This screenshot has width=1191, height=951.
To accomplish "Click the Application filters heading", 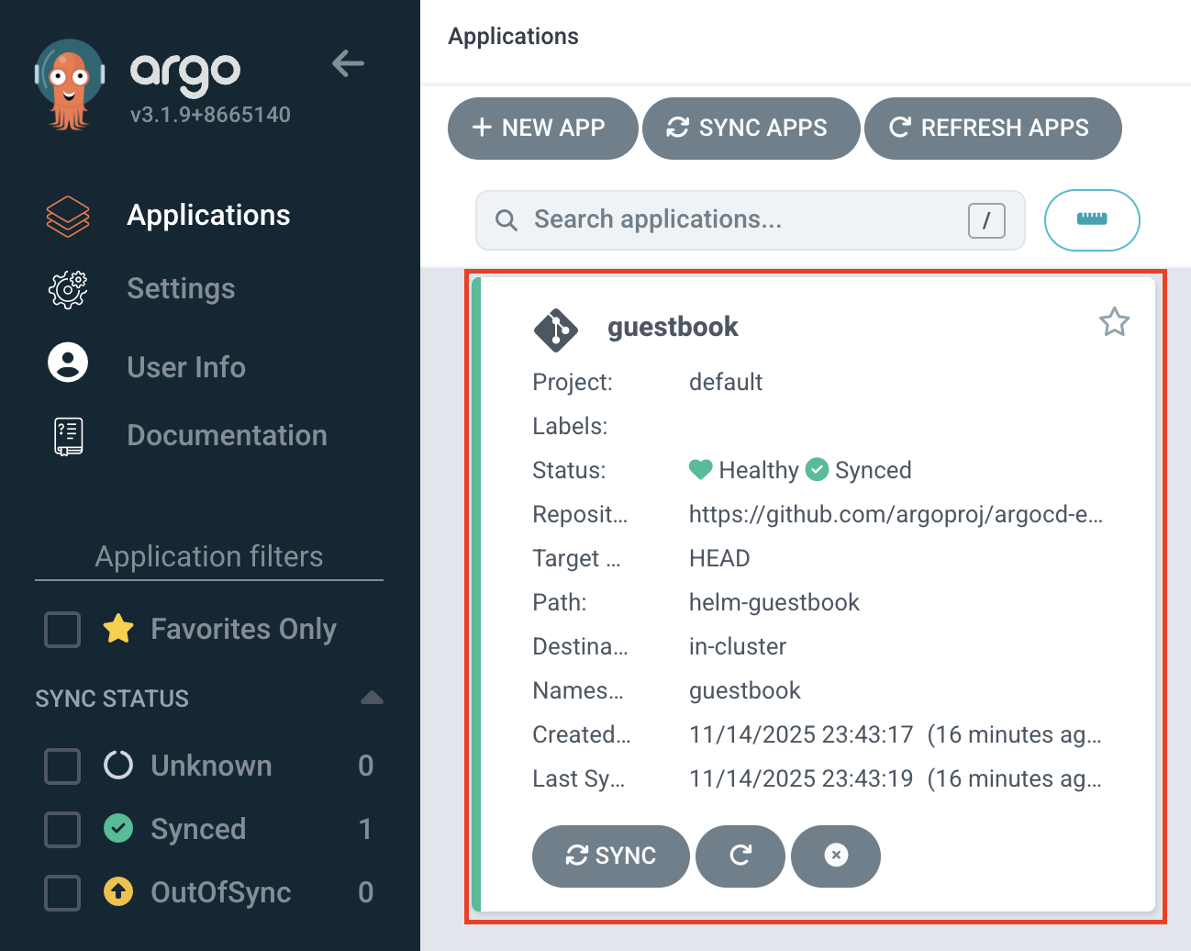I will (x=209, y=556).
